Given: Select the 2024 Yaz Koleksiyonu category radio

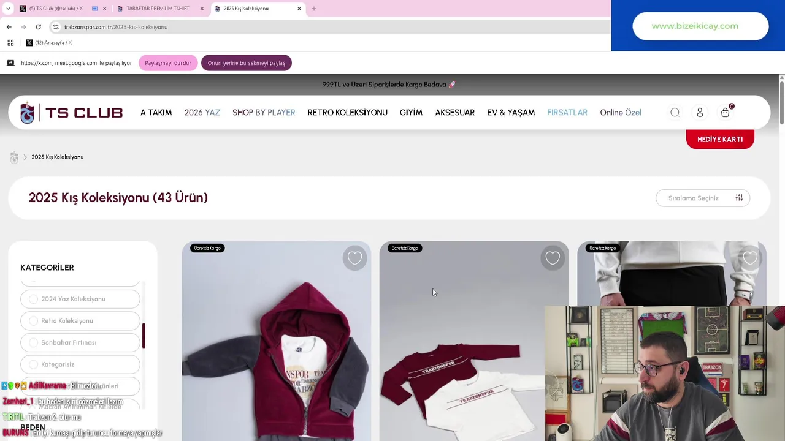Looking at the screenshot, I should coord(33,300).
